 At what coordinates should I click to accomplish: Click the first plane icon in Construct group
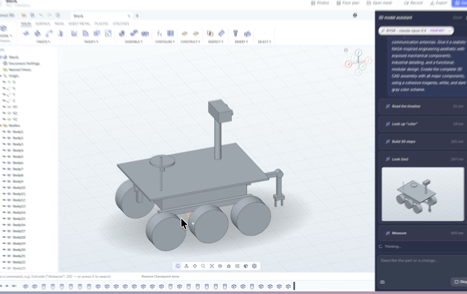[x=184, y=33]
